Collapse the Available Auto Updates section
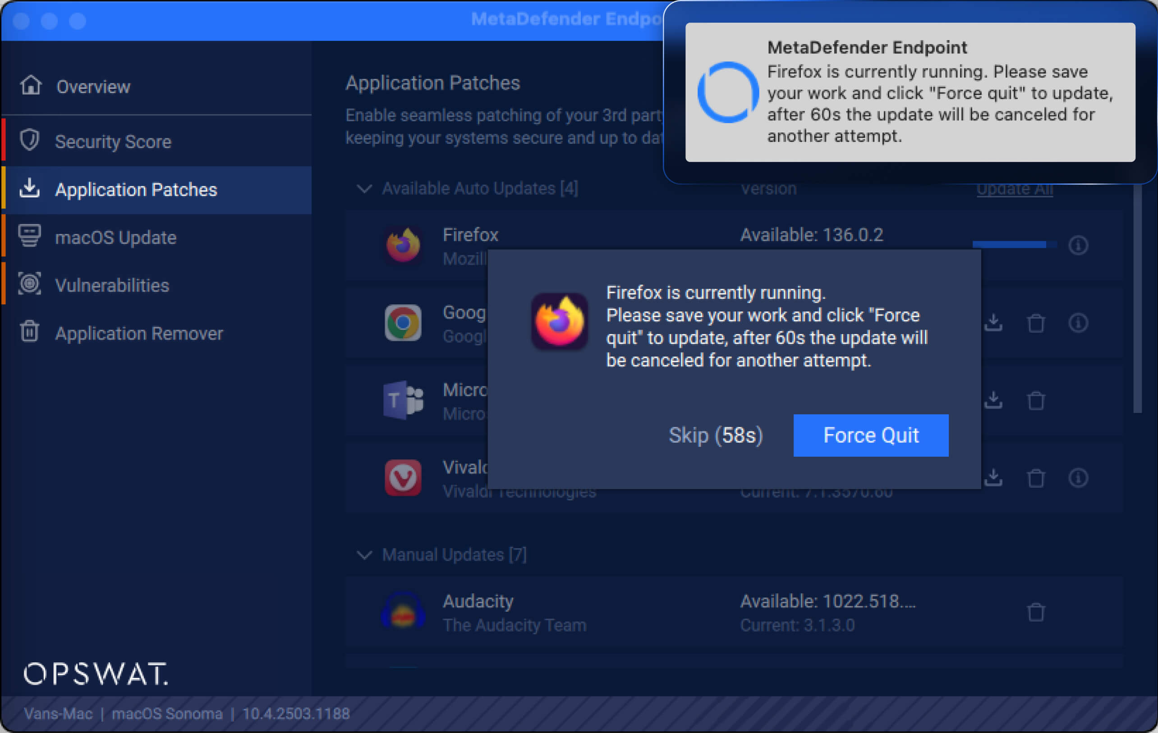 click(x=364, y=188)
